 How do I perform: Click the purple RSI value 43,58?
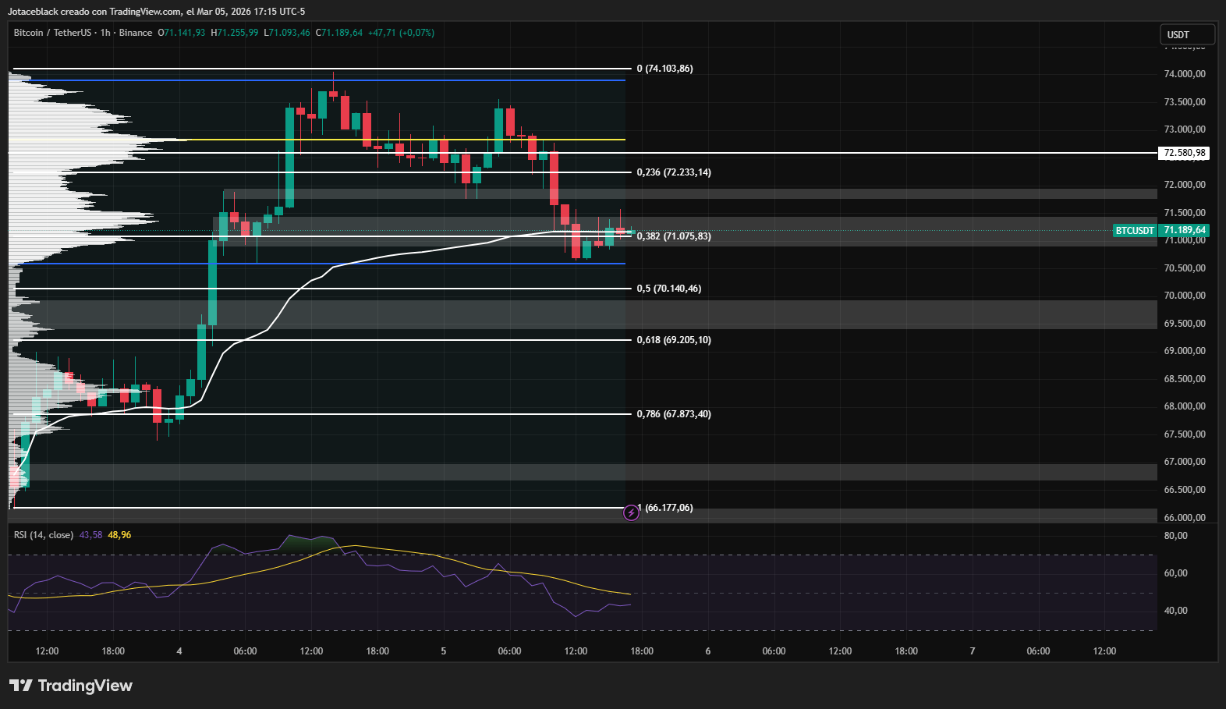point(90,535)
